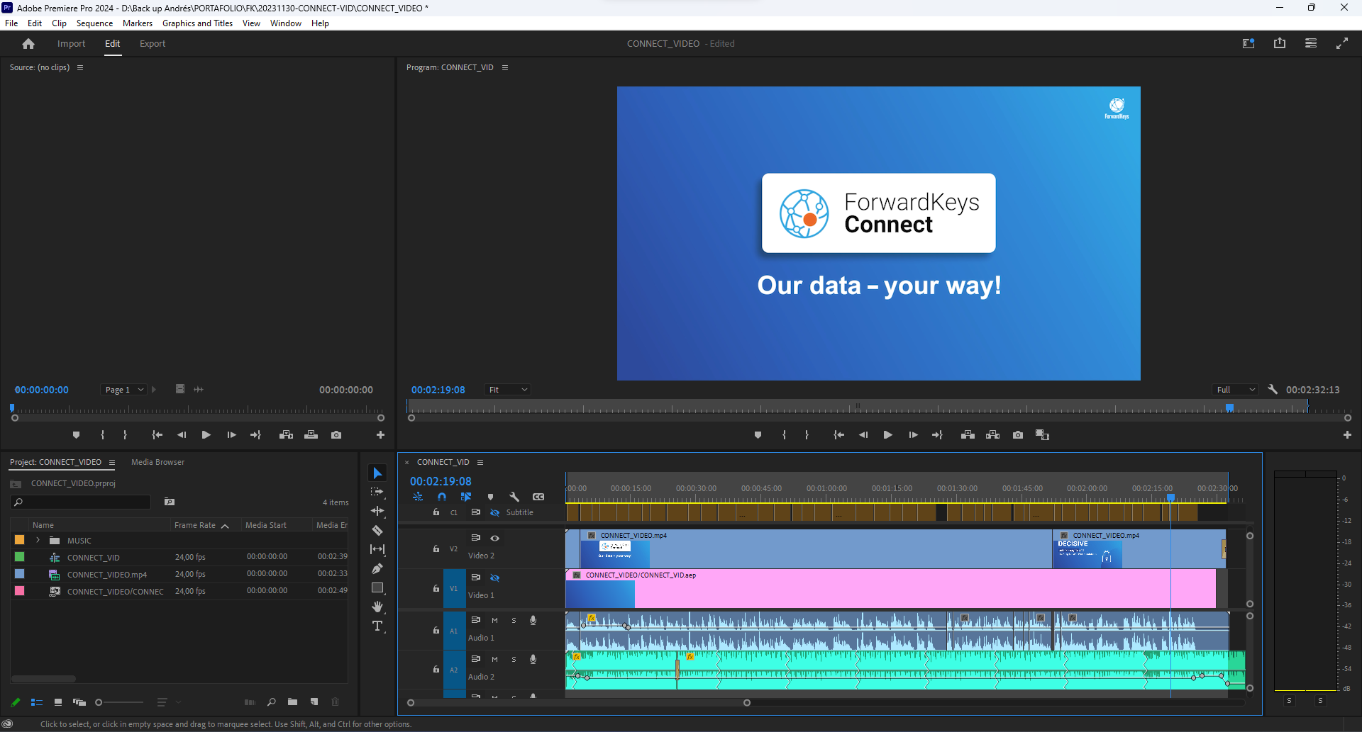The height and width of the screenshot is (732, 1362).
Task: Select the Rectangle tool
Action: tap(377, 587)
